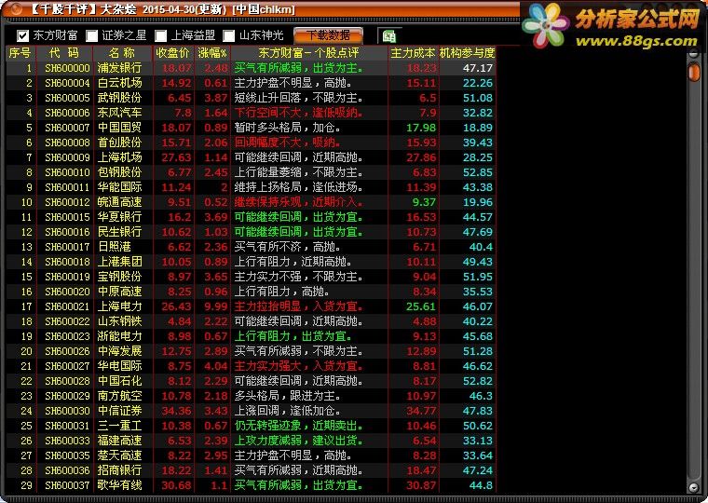The height and width of the screenshot is (503, 708).
Task: Select the 歌华有线 stock name
Action: coord(119,485)
